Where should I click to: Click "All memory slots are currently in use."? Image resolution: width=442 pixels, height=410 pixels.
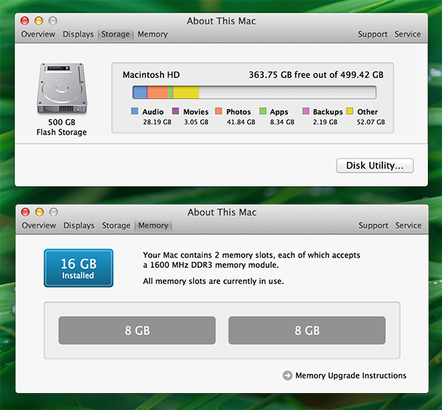[213, 281]
